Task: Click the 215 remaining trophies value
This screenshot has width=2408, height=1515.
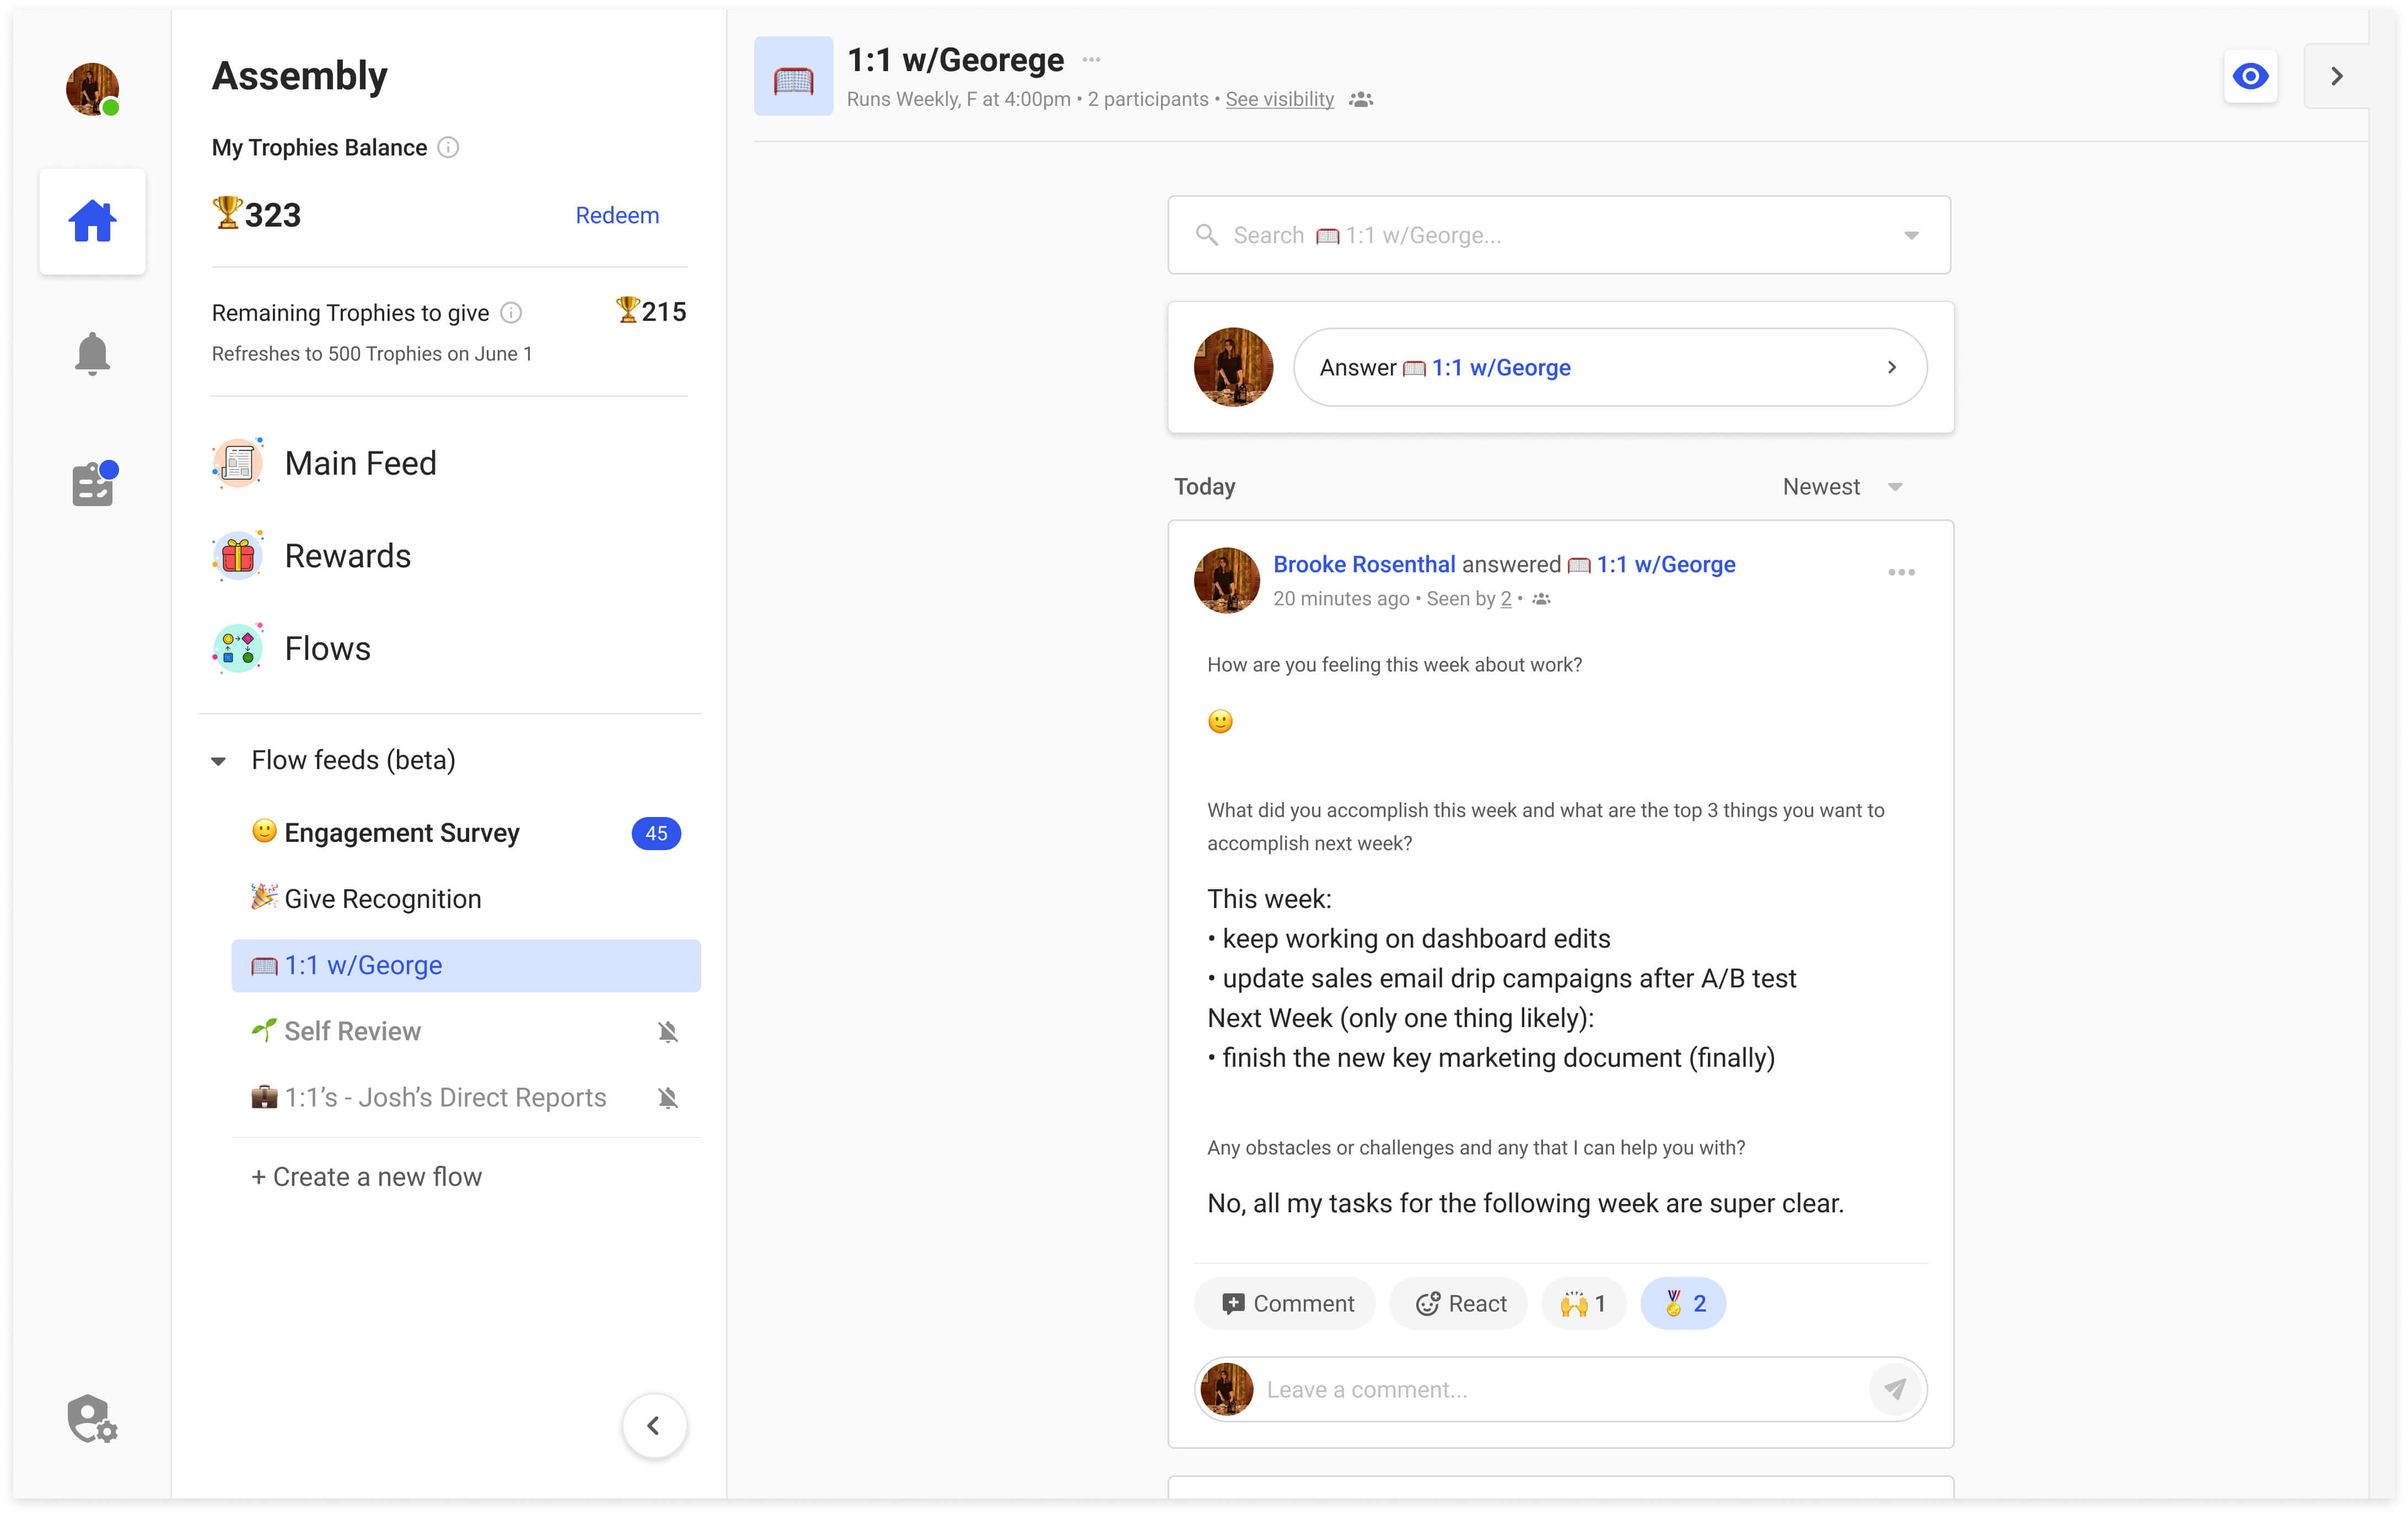Action: coord(664,312)
